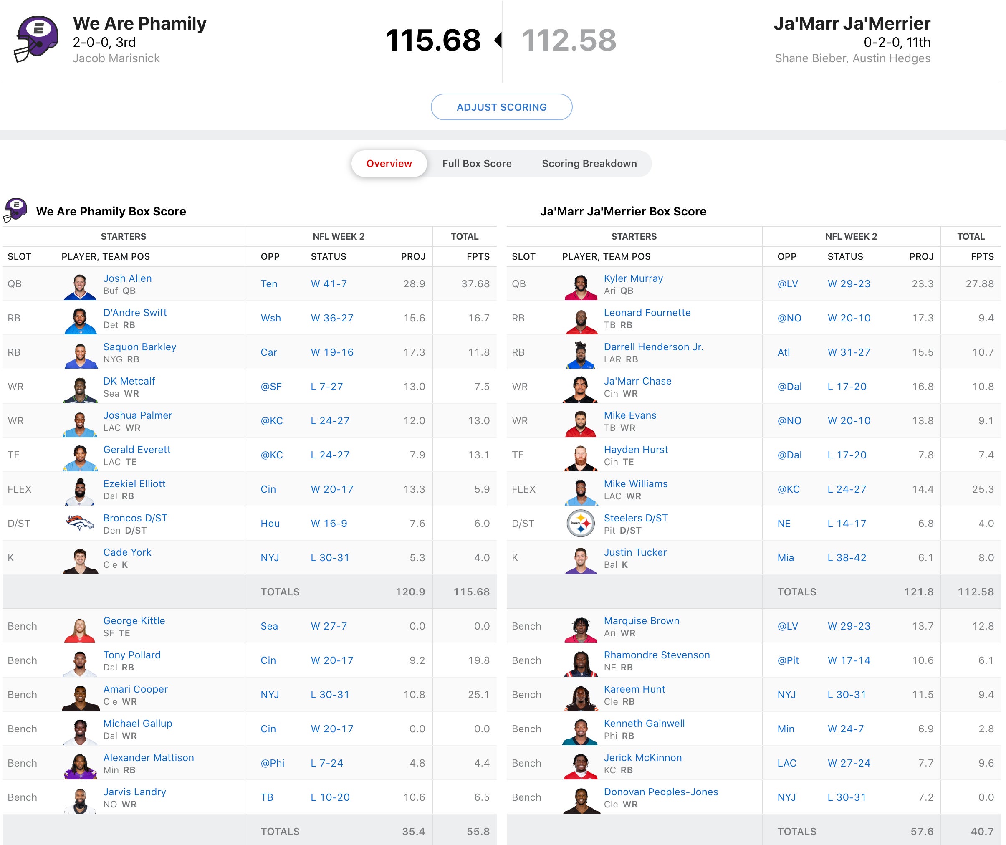Click Kyler Murray's player headshot
This screenshot has height=845, width=1006.
(581, 286)
